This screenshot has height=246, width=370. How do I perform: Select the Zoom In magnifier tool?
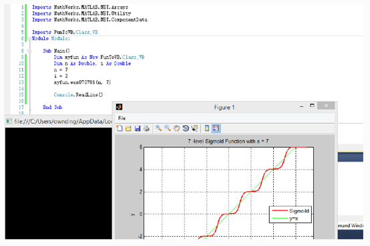[x=158, y=128]
